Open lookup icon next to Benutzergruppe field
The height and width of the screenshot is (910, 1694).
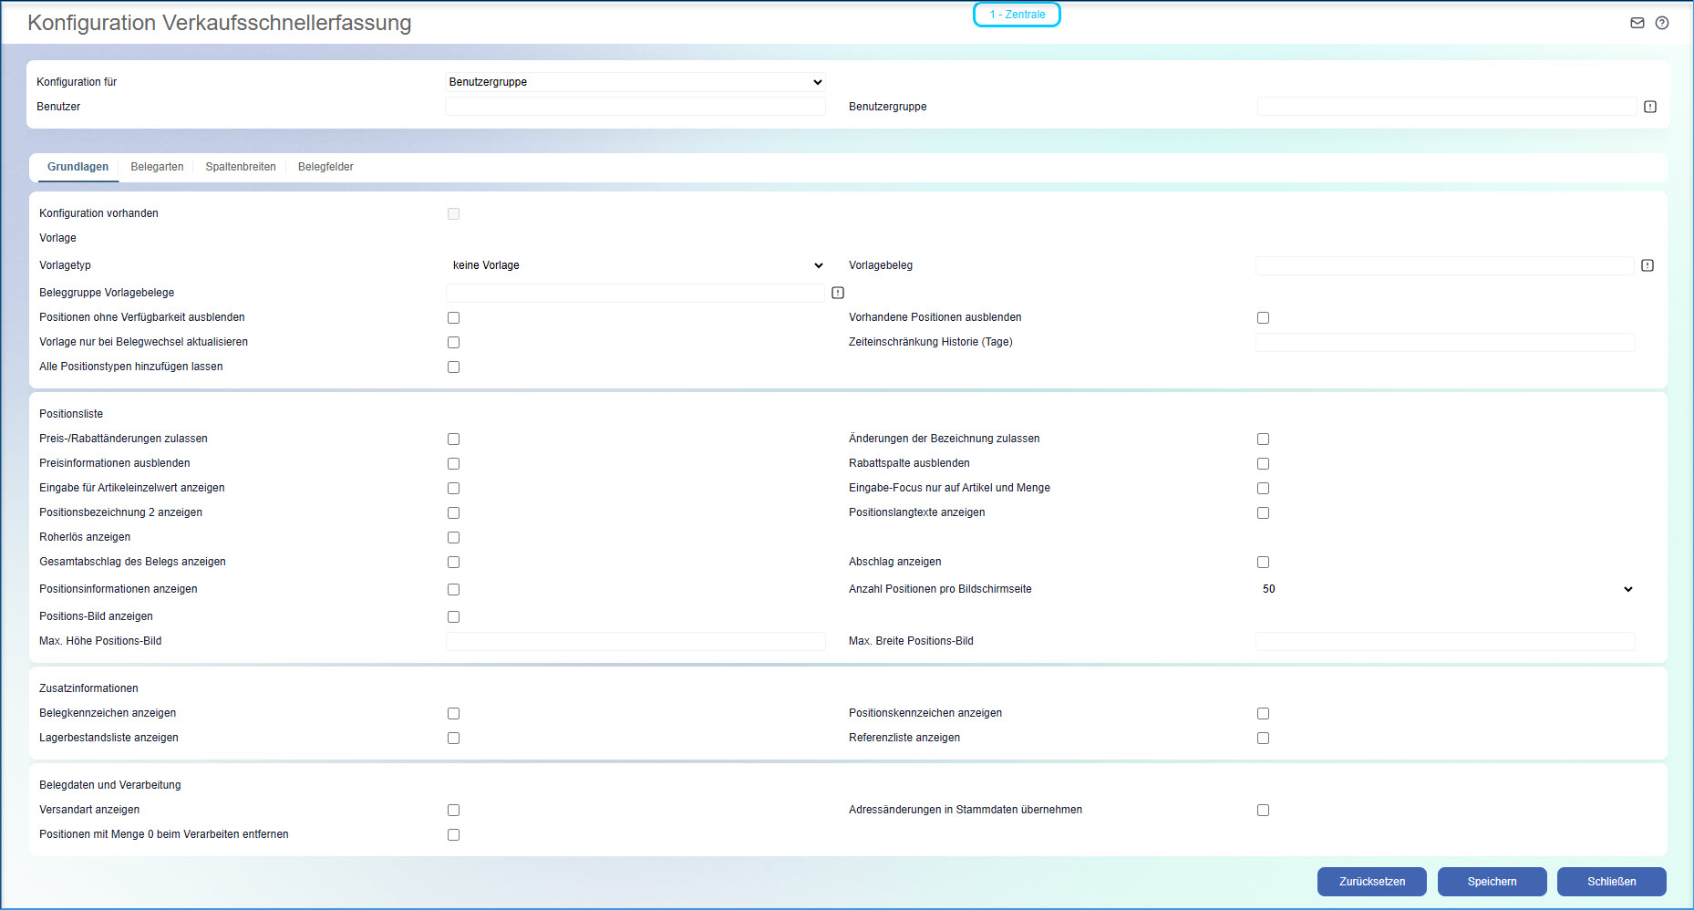tap(1650, 107)
